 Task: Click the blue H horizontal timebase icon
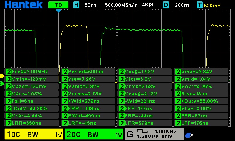point(76,5)
